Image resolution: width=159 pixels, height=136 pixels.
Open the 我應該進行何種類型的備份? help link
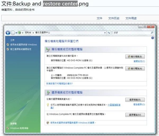pyautogui.click(x=59, y=83)
